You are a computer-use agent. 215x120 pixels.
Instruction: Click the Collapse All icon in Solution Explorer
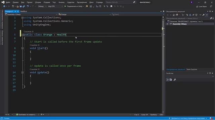pos(193,15)
